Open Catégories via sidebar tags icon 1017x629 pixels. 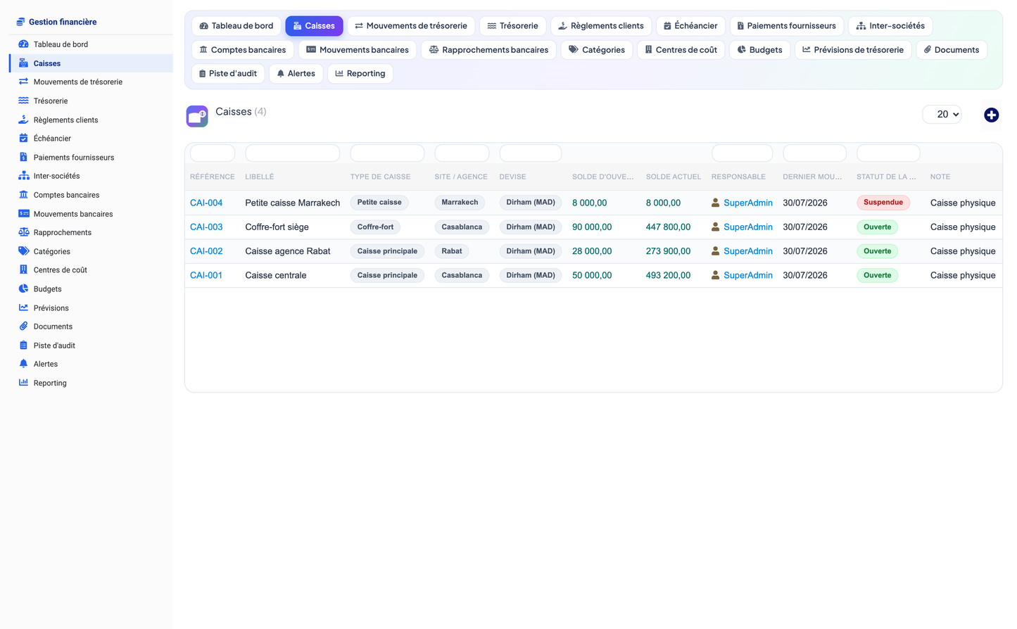[23, 251]
